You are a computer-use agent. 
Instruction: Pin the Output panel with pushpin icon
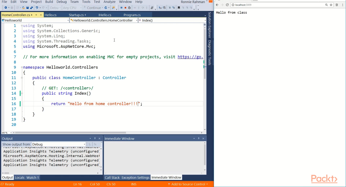(x=95, y=138)
